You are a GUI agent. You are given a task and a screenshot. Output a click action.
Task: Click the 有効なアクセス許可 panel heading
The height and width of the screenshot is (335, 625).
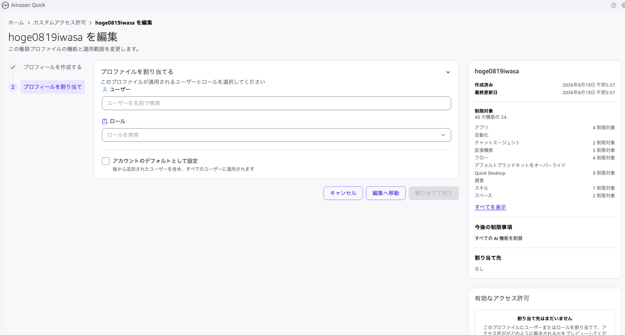tap(502, 299)
